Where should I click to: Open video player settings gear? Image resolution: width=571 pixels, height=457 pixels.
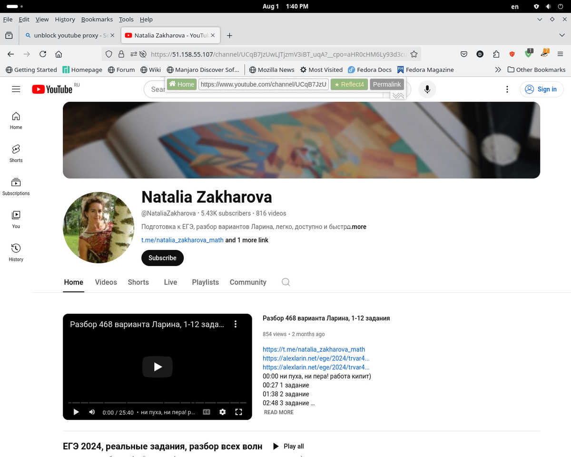tap(222, 412)
